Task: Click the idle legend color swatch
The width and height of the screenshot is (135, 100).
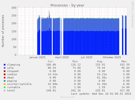Action: point(5,68)
